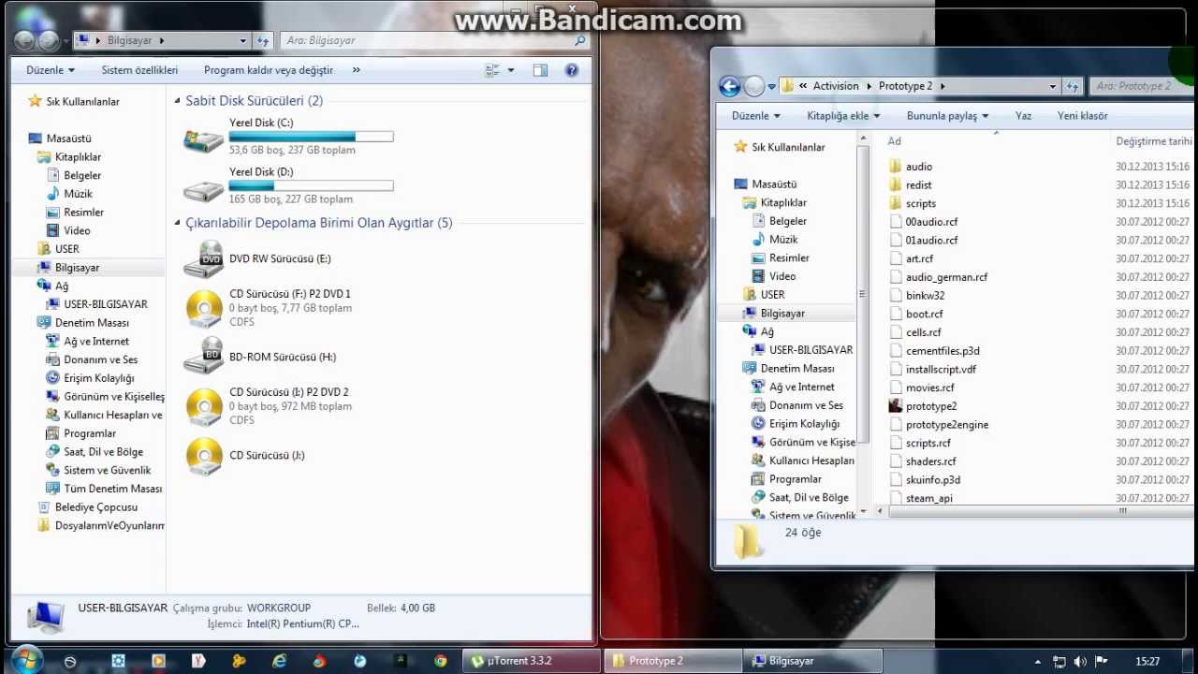Show hidden tray icons arrow

pyautogui.click(x=1037, y=662)
